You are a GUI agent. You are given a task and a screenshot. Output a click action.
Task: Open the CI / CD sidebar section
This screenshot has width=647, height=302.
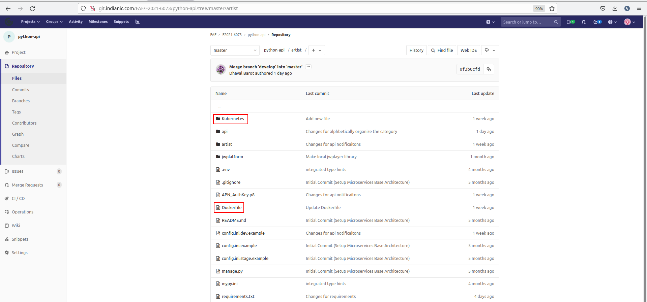18,199
